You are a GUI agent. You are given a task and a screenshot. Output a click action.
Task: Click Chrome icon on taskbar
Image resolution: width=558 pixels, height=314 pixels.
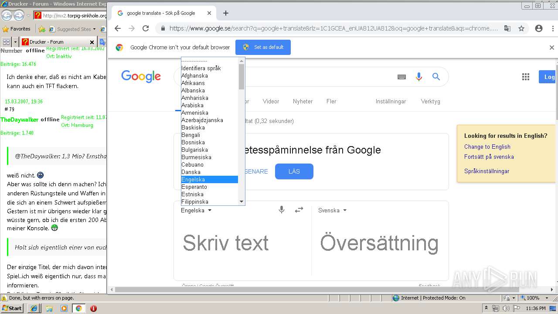click(x=78, y=308)
